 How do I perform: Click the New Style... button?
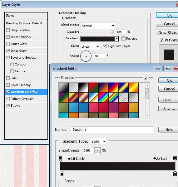[167, 32]
